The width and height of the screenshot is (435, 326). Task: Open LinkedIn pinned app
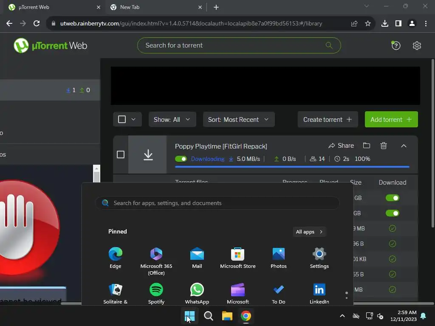pyautogui.click(x=319, y=294)
